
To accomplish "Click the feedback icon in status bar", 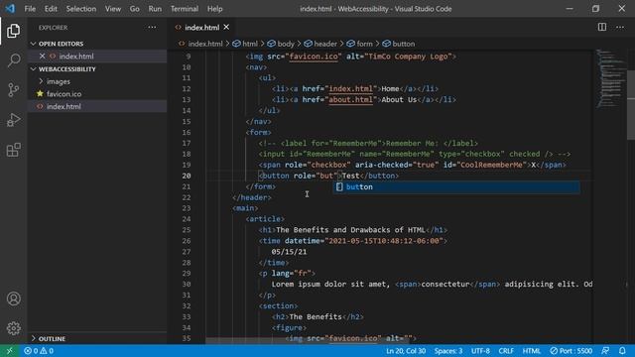I will [605, 351].
